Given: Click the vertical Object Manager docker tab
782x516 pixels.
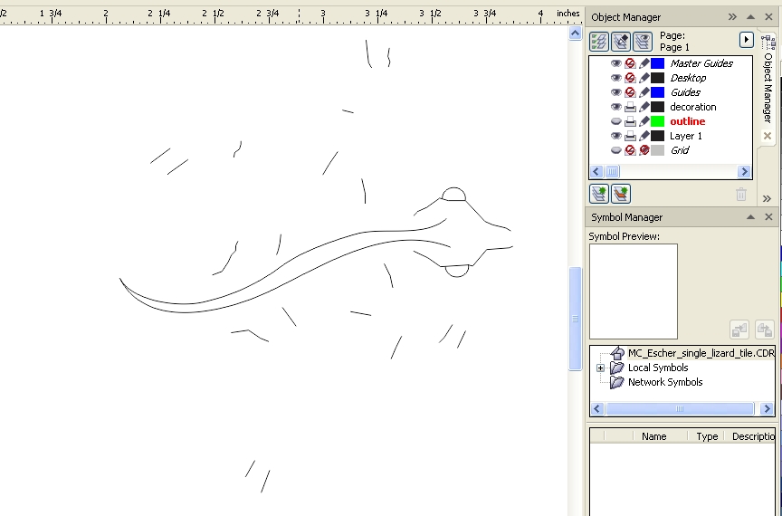Looking at the screenshot, I should (x=768, y=80).
